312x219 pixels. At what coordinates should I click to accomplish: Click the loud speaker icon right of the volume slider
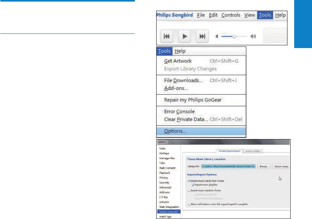point(253,37)
